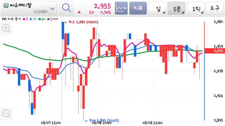Click the up-triangle price direction icon
Viewport: 225px width, 126px height.
point(79,12)
